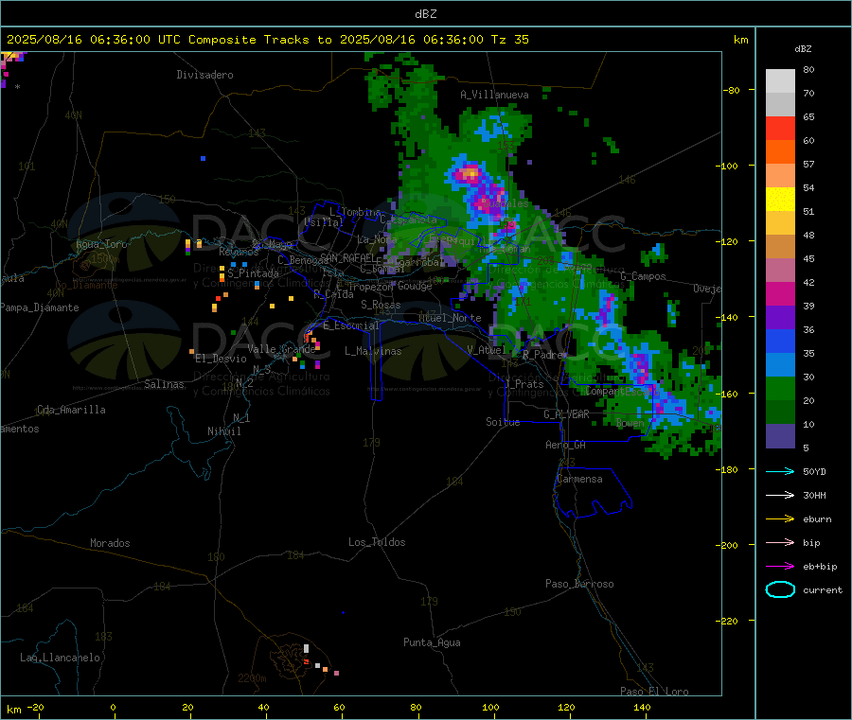The height and width of the screenshot is (720, 852).
Task: Click the 'G_ALVEAR' map label
Action: [566, 414]
